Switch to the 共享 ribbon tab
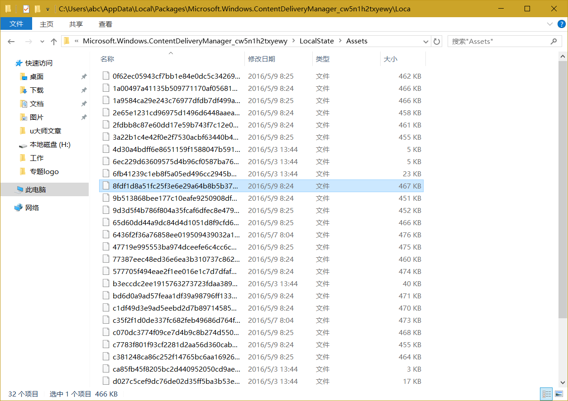 tap(76, 24)
